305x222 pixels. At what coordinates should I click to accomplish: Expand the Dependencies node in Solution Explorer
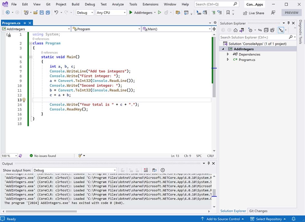tap(228, 54)
